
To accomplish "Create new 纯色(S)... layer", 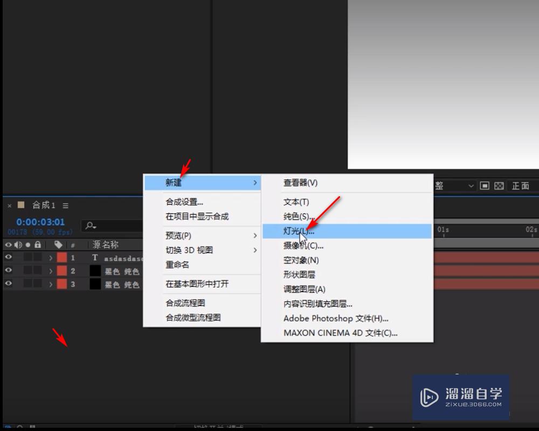I will click(299, 216).
